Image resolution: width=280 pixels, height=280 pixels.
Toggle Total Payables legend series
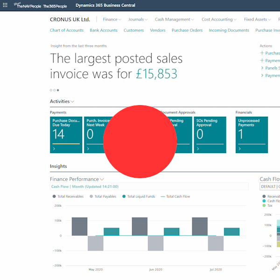coord(103,196)
